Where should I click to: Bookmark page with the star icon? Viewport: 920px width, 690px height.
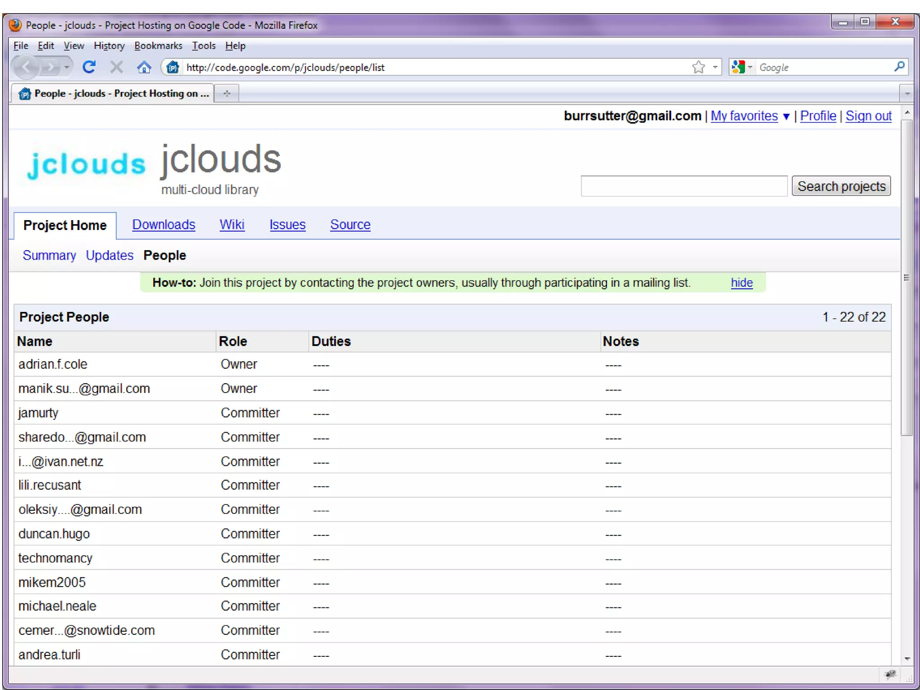[x=698, y=67]
